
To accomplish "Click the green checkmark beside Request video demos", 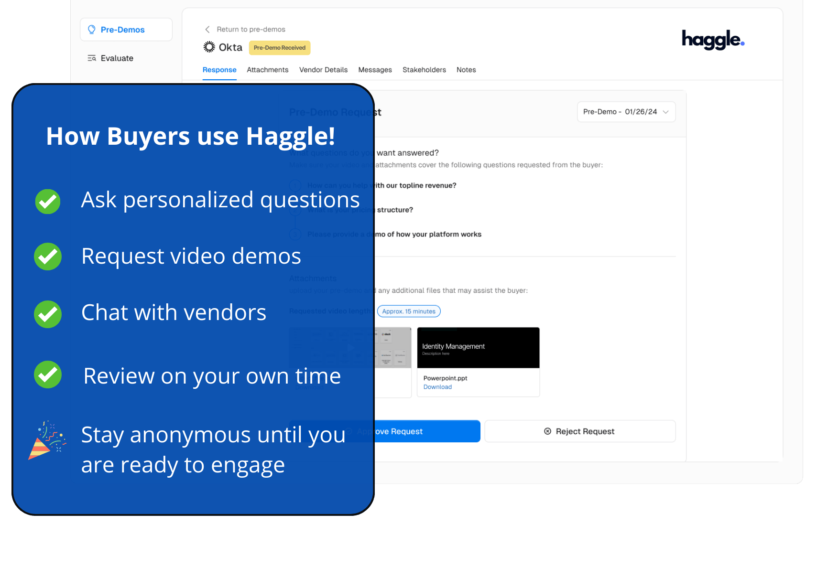I will (x=47, y=257).
